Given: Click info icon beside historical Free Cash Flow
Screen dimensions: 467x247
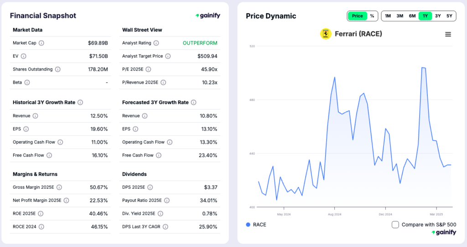Looking at the screenshot, I should (x=49, y=155).
